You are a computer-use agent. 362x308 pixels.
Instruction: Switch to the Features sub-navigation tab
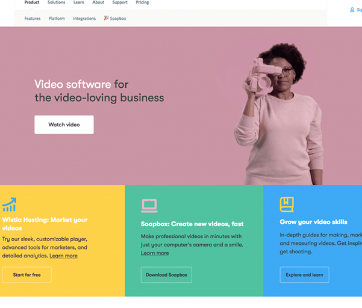click(x=33, y=19)
